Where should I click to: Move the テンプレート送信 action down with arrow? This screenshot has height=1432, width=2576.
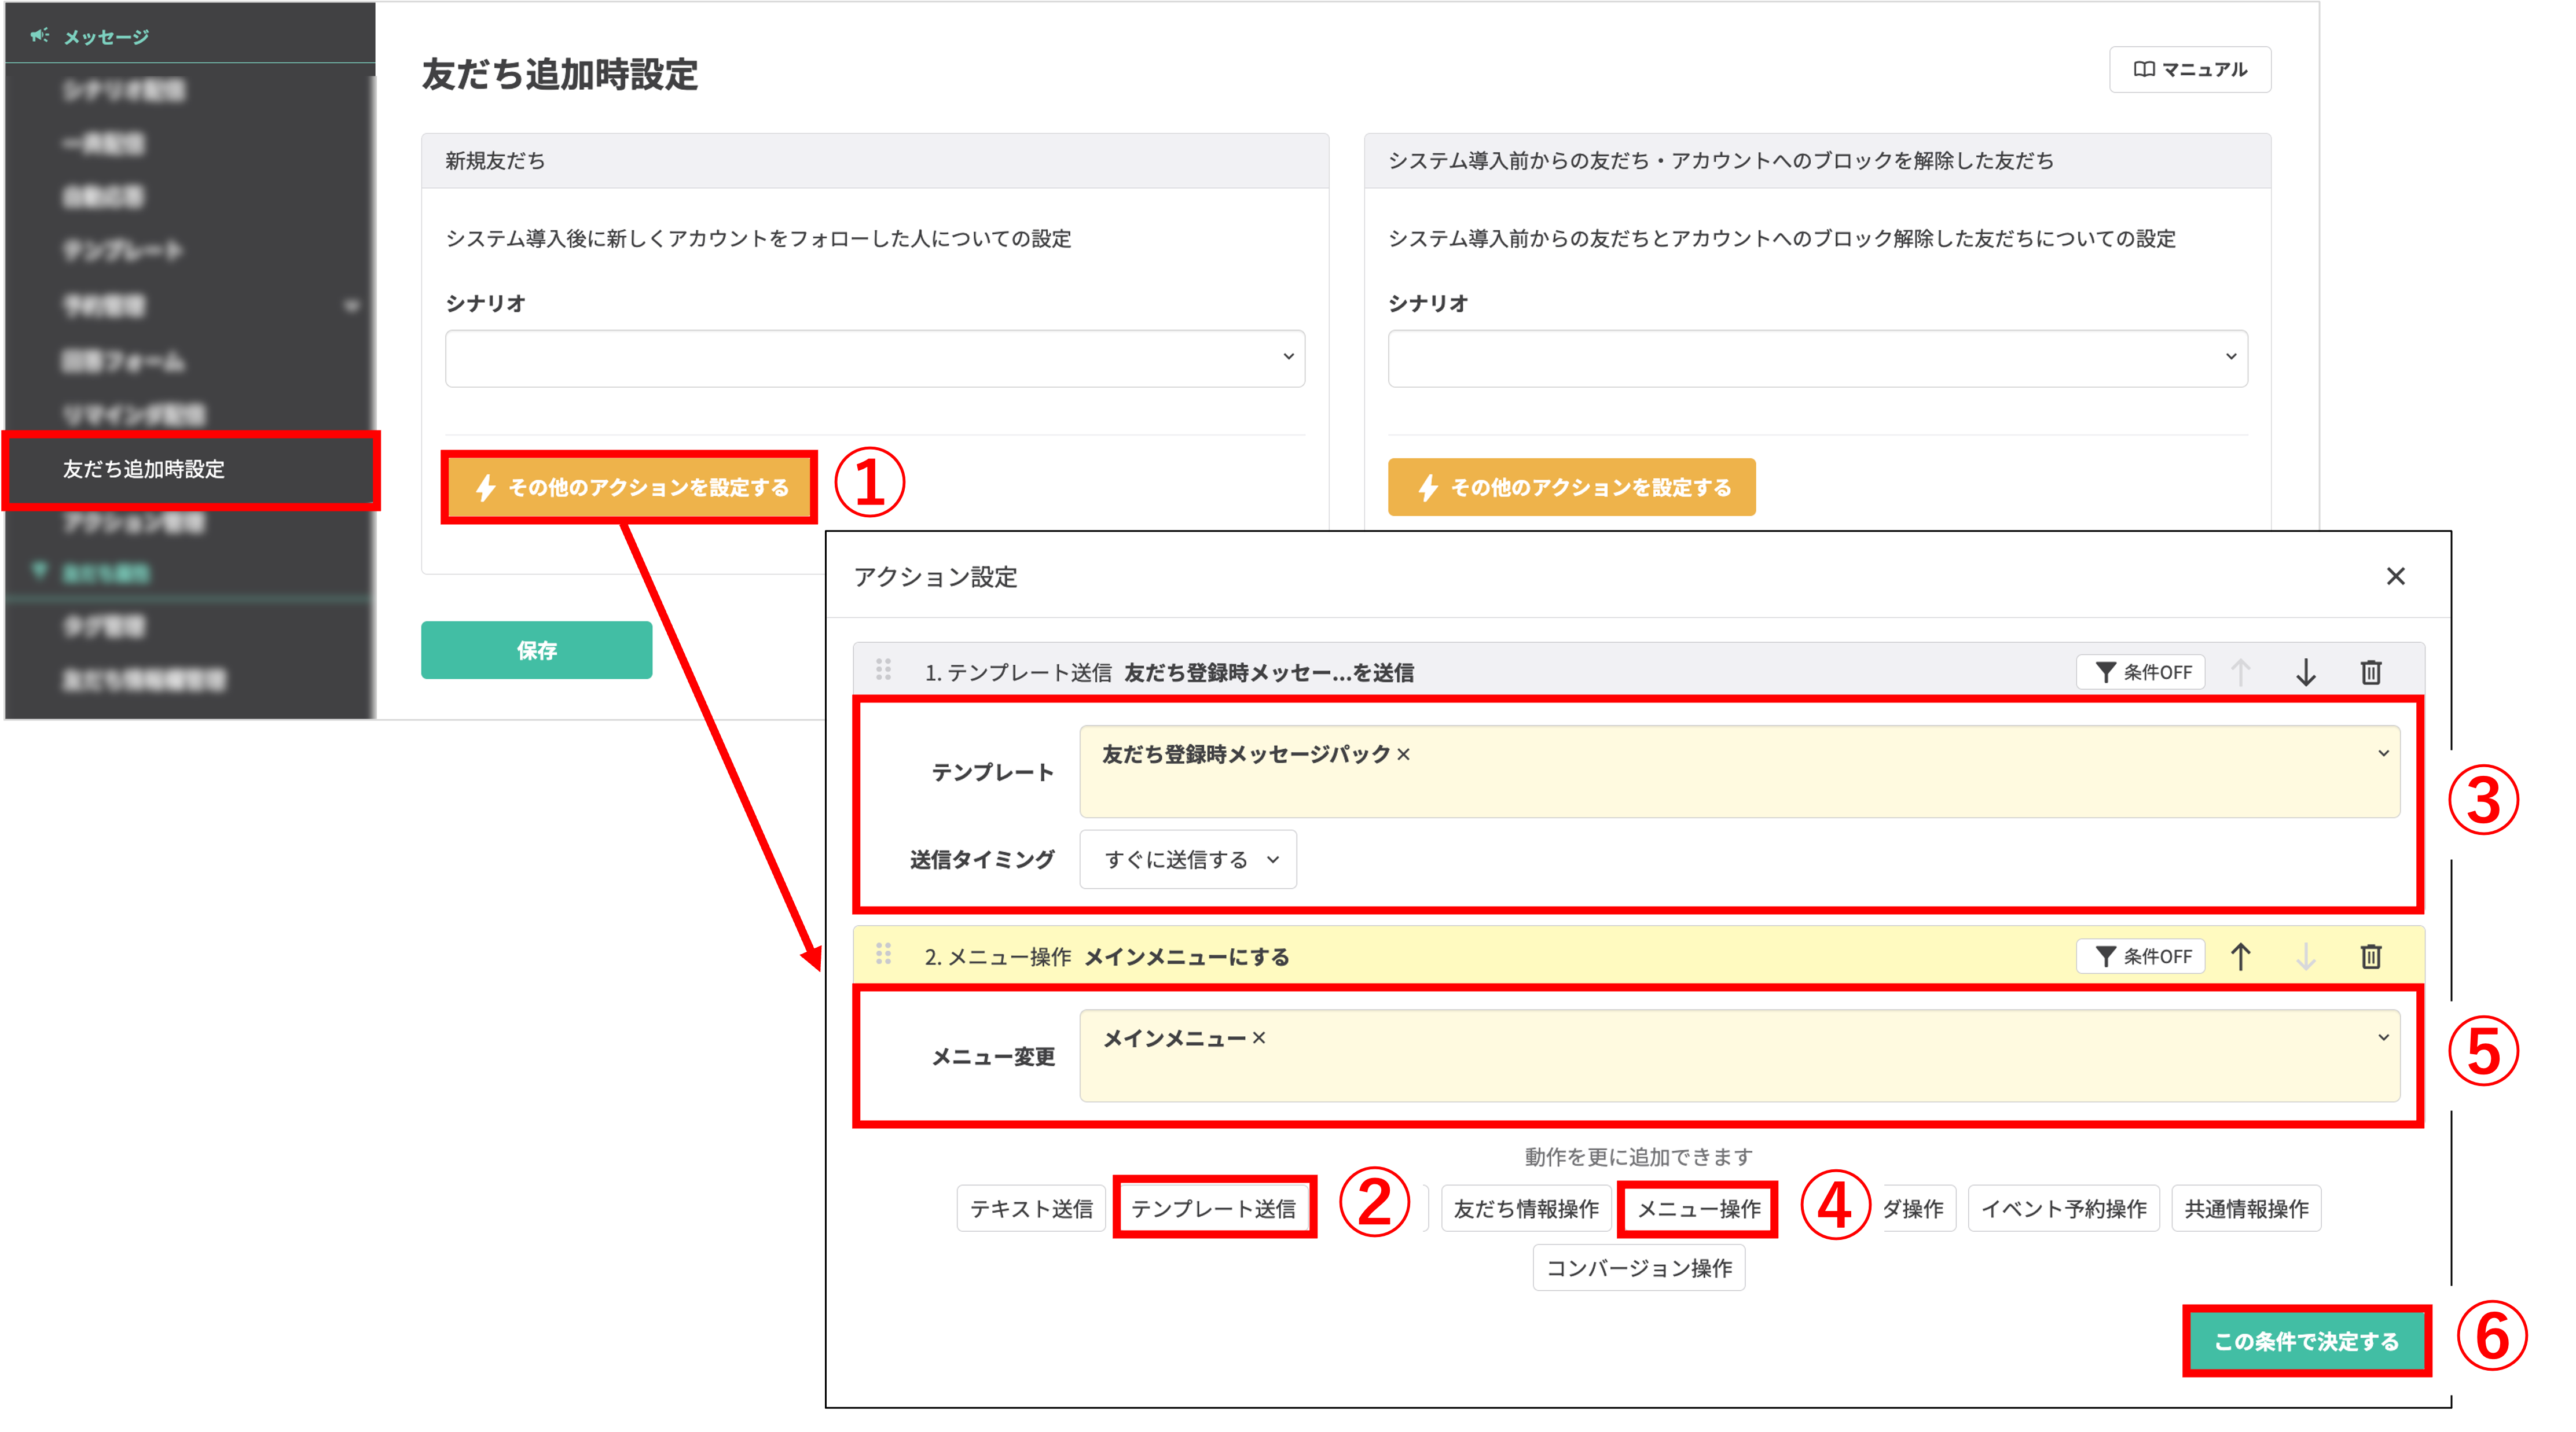coord(2306,672)
